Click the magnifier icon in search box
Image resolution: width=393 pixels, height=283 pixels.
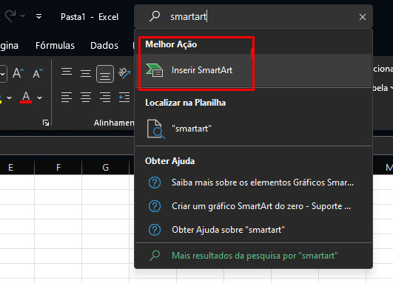coord(155,16)
